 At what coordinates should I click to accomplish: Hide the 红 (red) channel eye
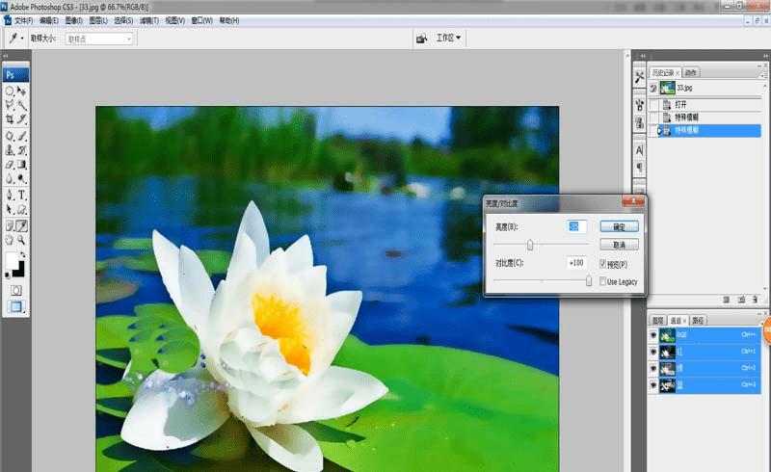[x=653, y=352]
